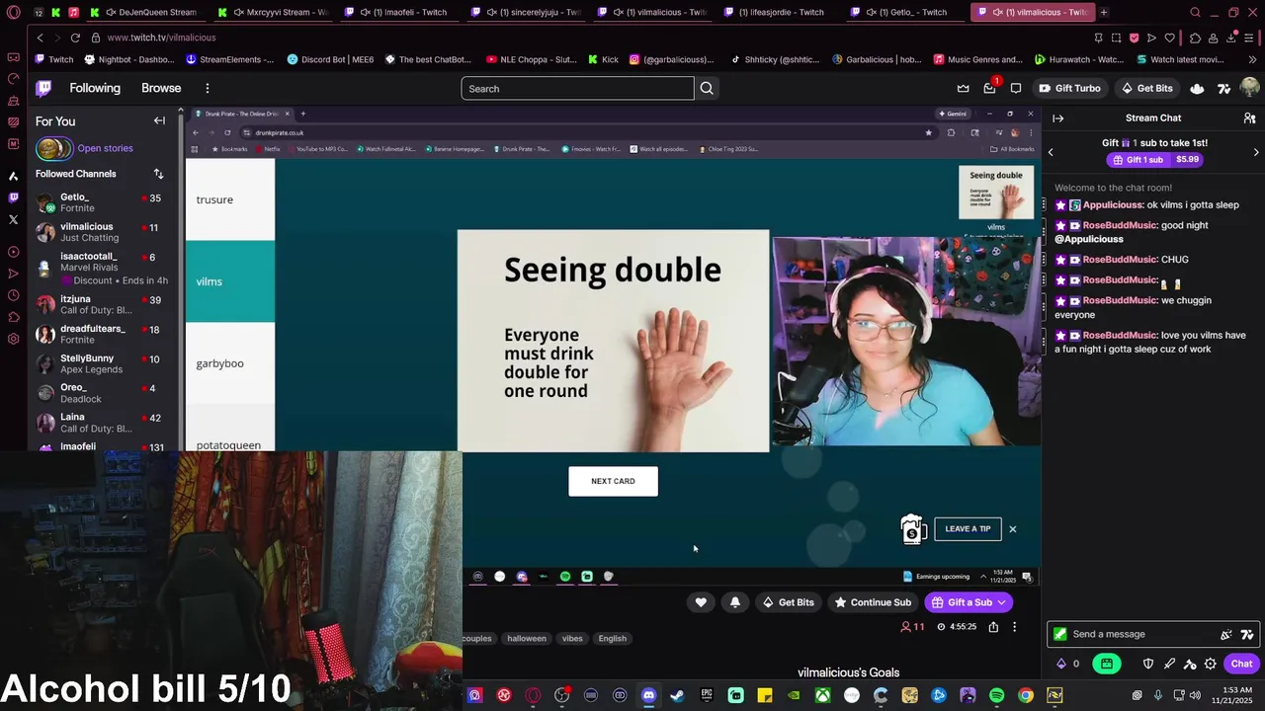The image size is (1265, 711).
Task: Reload the Twitch page
Action: click(x=75, y=38)
